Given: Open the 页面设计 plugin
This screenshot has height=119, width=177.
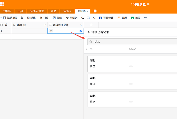Looking at the screenshot, I should [x=106, y=18].
